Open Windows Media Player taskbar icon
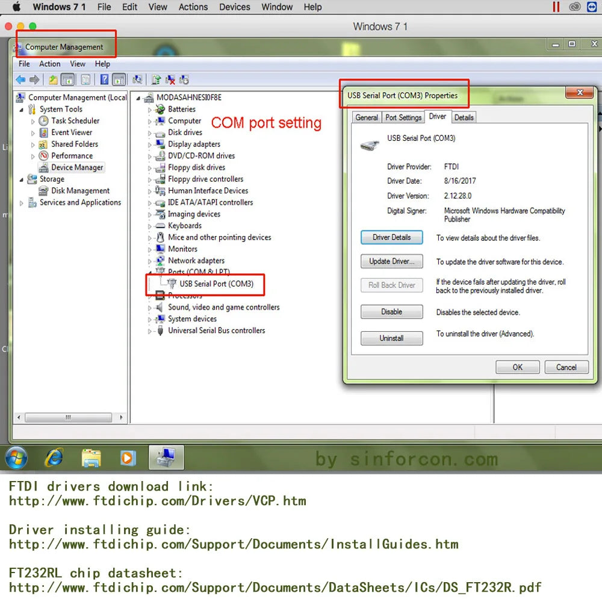602x602 pixels. (x=128, y=458)
